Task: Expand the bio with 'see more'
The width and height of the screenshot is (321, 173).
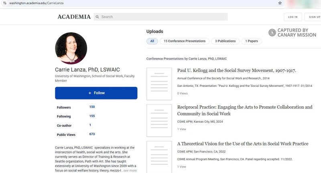Action: pos(130,171)
